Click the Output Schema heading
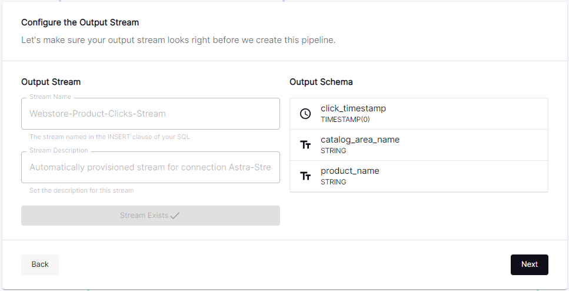The width and height of the screenshot is (569, 291). pyautogui.click(x=321, y=82)
